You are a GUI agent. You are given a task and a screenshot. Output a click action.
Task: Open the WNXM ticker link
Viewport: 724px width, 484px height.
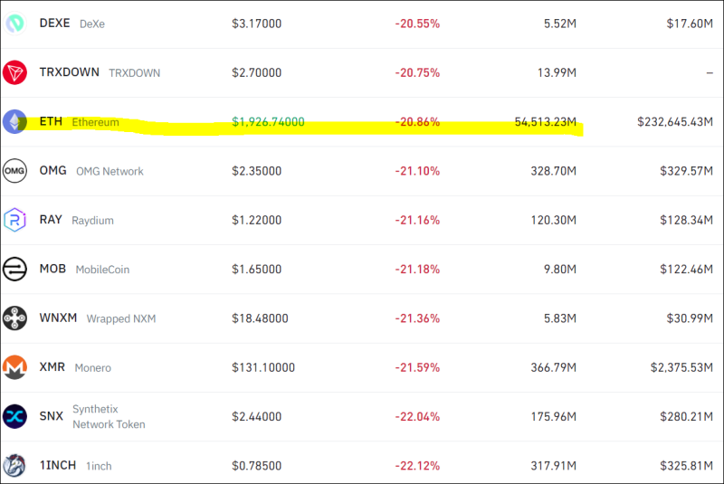pyautogui.click(x=58, y=318)
